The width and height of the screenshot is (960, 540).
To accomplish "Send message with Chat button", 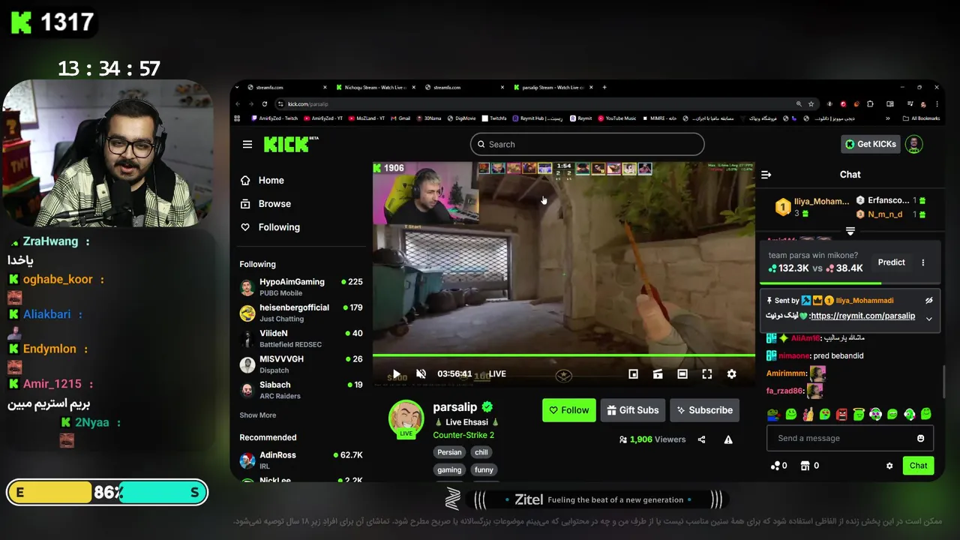I will tap(918, 466).
